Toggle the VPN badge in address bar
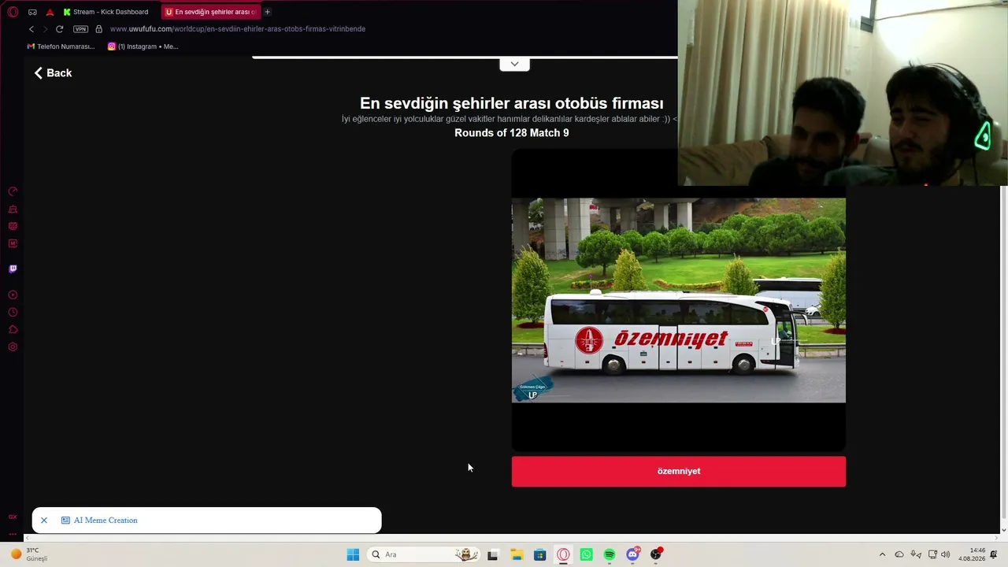 [x=80, y=29]
